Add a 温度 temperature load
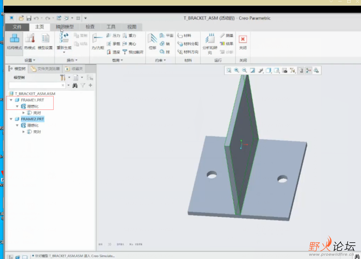 pos(113,52)
